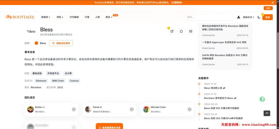This screenshot has width=279, height=129.
Task: Click the 2024-11-13 Bless 测试网上线 timeline marker
Action: point(199,84)
